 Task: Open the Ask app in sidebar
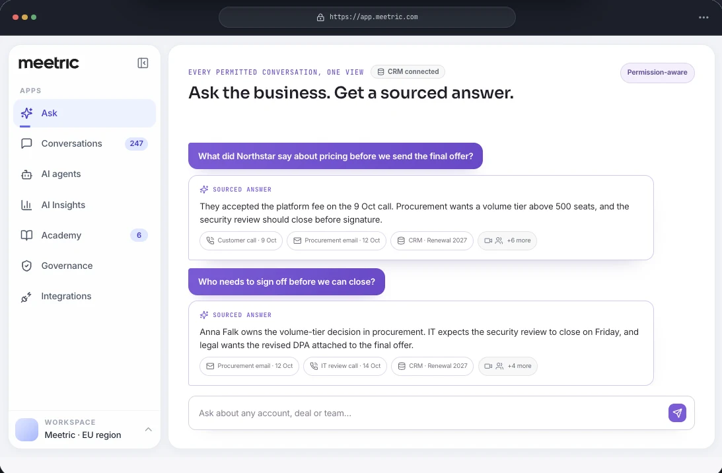(85, 113)
